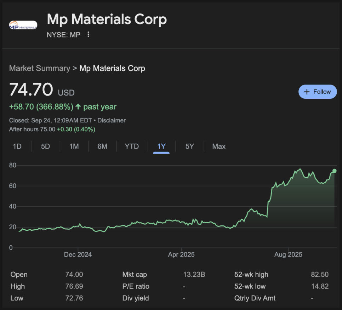Select the 6M time range tab
This screenshot has width=342, height=310.
click(x=102, y=146)
